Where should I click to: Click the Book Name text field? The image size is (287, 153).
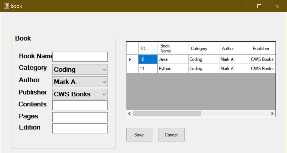click(x=80, y=57)
